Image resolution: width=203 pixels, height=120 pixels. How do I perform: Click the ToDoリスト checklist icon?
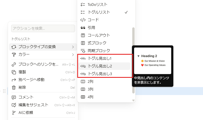pos(83,5)
